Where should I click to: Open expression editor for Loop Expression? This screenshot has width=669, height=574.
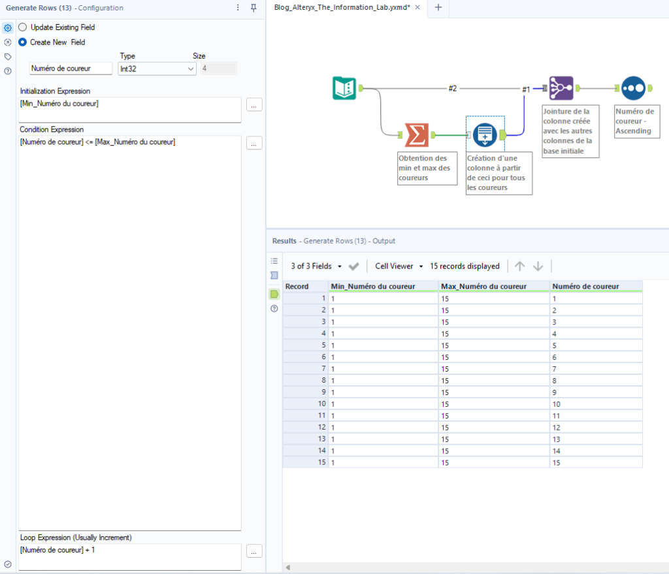click(254, 551)
